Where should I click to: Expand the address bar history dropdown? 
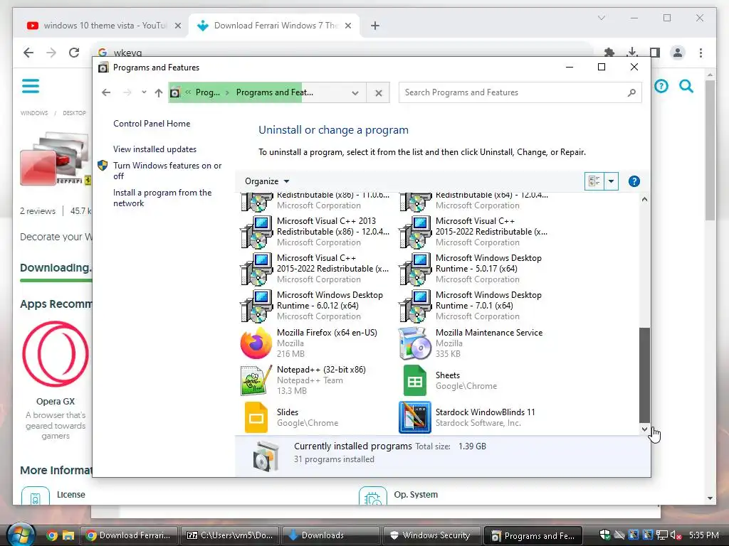point(355,93)
